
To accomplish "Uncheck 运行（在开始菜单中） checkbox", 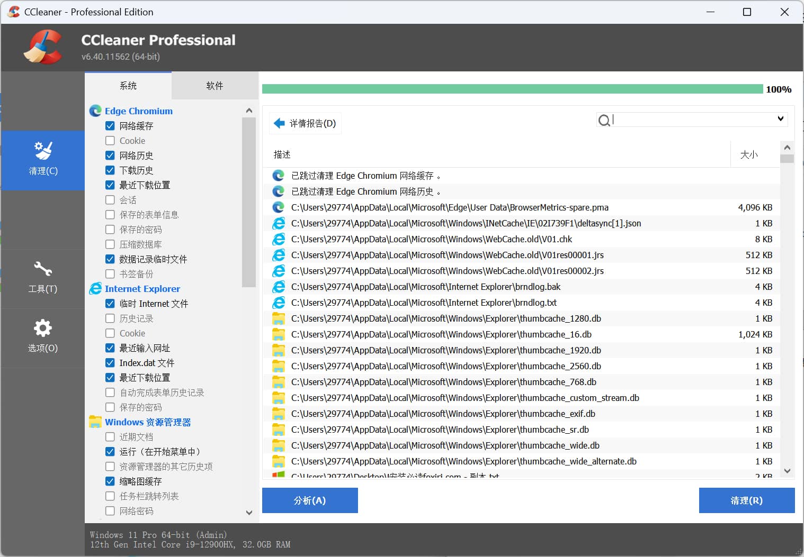I will pos(110,452).
